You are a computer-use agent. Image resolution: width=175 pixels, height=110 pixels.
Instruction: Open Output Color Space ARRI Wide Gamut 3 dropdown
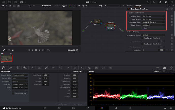coord(153,22)
